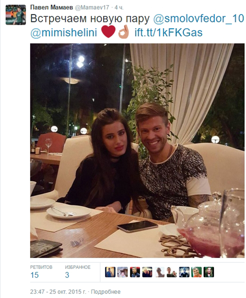
Task: View the 3 favorites (Избранное)
Action: (x=77, y=272)
